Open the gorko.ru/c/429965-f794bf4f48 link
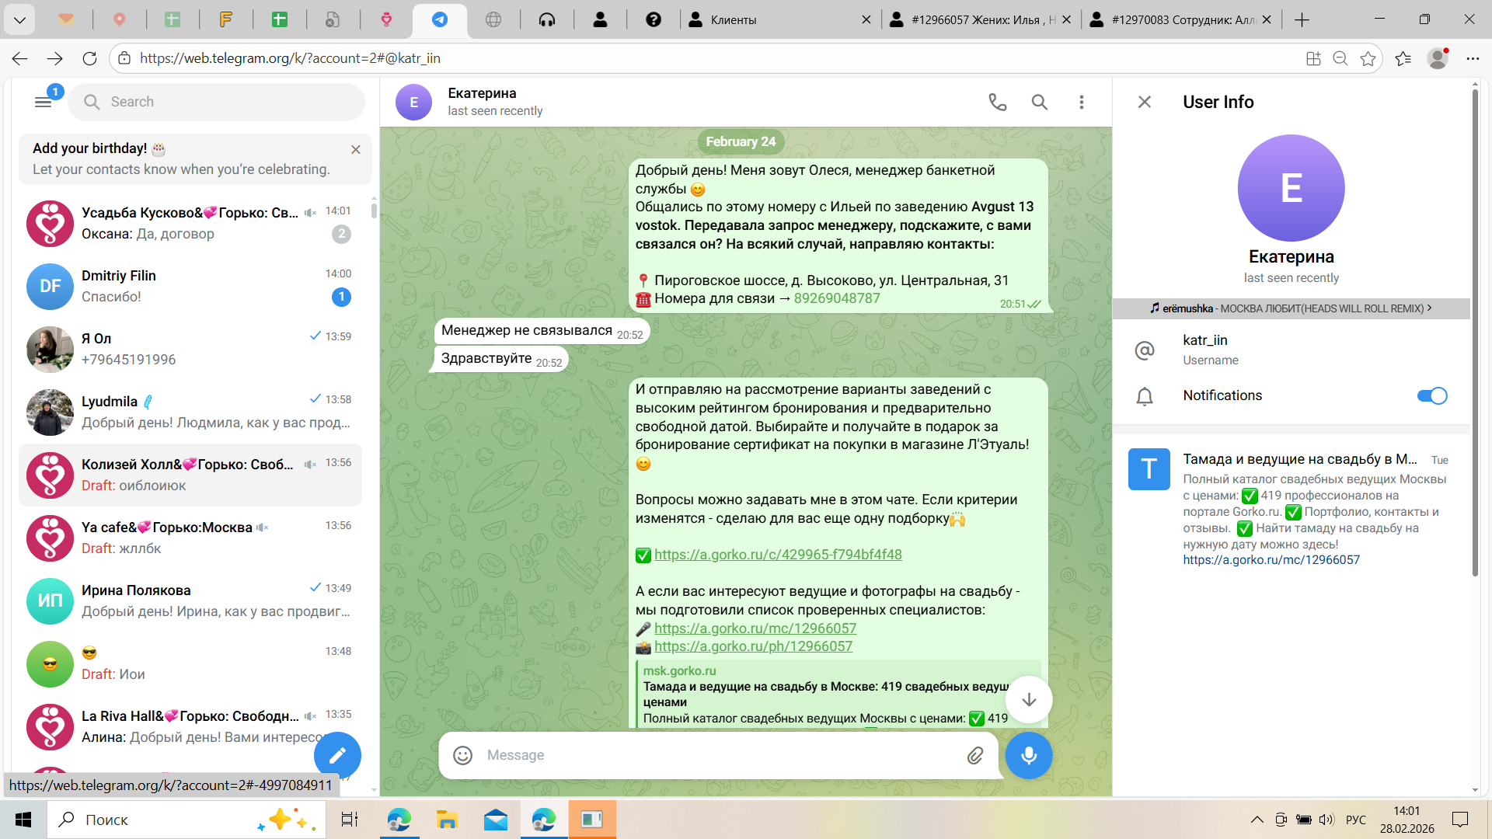Image resolution: width=1492 pixels, height=839 pixels. point(778,555)
